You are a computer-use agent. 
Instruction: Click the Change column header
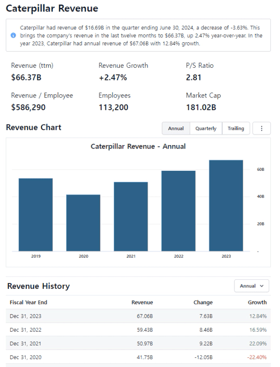(203, 302)
